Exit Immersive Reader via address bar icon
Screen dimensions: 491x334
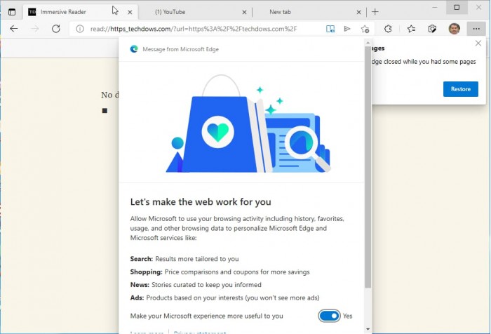click(x=330, y=29)
